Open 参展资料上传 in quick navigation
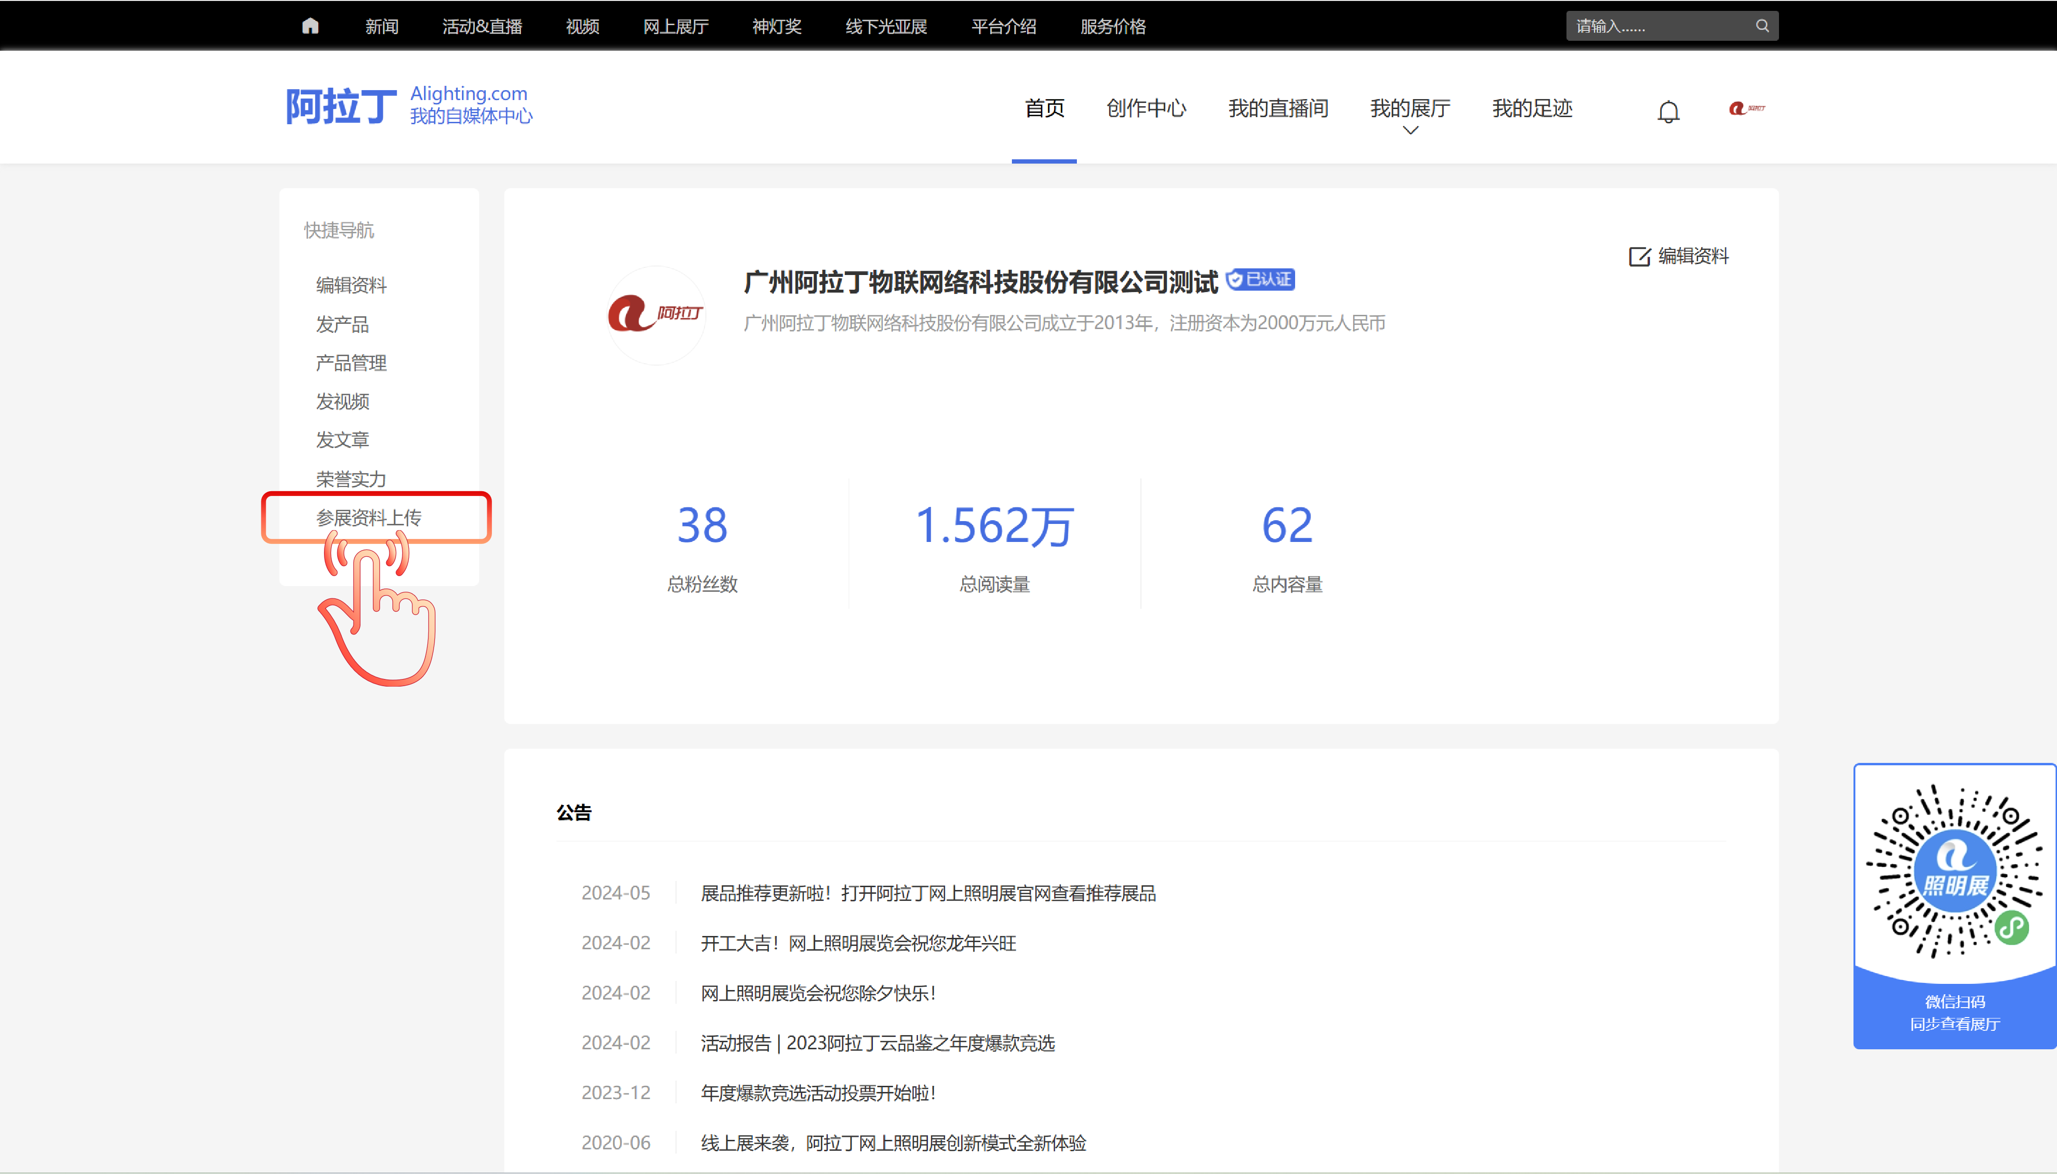This screenshot has width=2057, height=1174. 369,518
